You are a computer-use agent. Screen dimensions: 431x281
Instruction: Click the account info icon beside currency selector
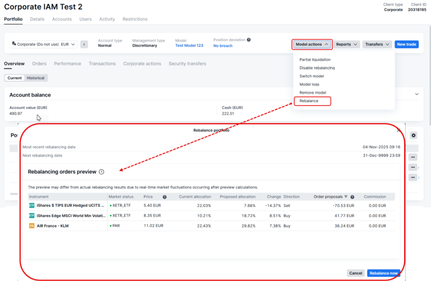click(84, 44)
